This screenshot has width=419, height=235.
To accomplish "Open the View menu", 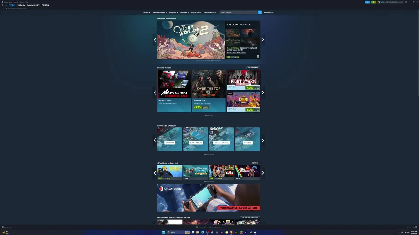I will 11,2.
